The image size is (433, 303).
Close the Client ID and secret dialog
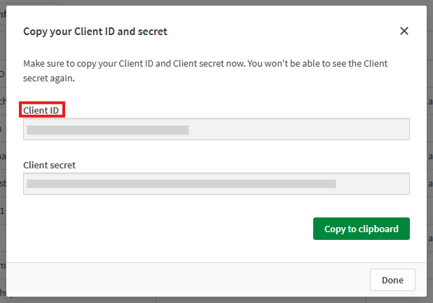pyautogui.click(x=404, y=31)
